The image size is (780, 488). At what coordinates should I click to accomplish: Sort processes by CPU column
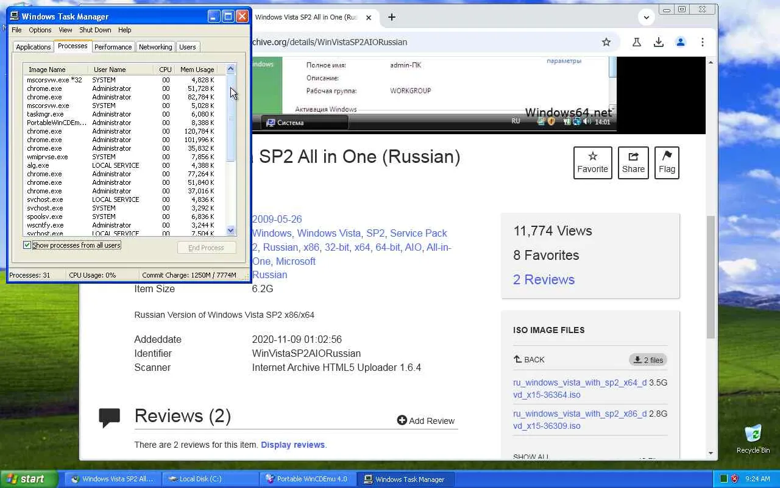click(165, 70)
